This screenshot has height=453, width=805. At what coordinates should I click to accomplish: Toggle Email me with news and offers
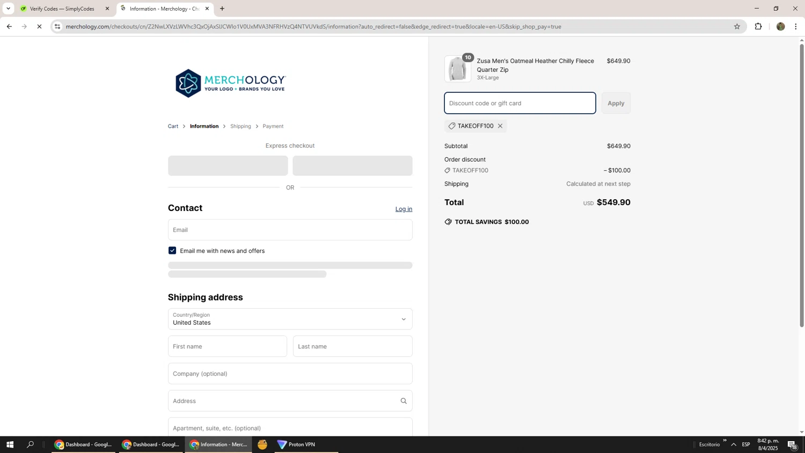[x=172, y=251]
